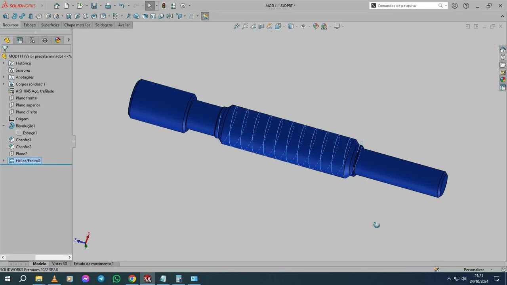Open the Apply Scene icon
The width and height of the screenshot is (507, 285).
click(x=324, y=26)
